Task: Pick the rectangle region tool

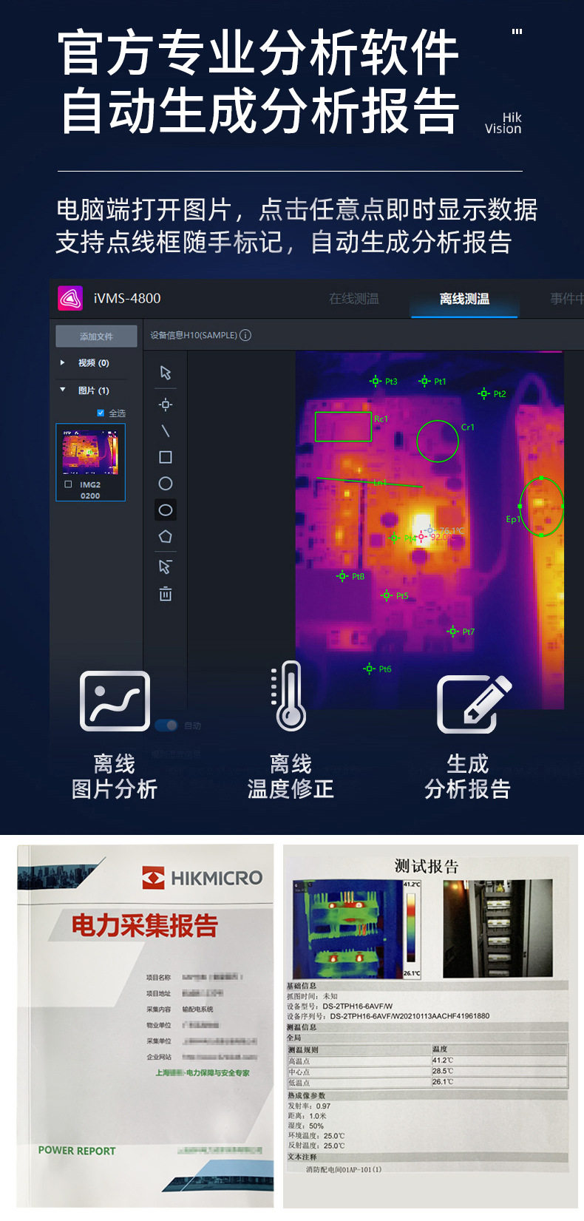Action: click(x=166, y=457)
